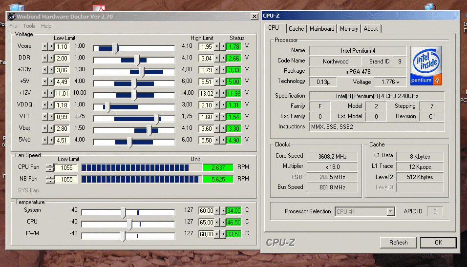Select the CPU tab in CPU-Z
467x267 pixels.
pos(274,28)
